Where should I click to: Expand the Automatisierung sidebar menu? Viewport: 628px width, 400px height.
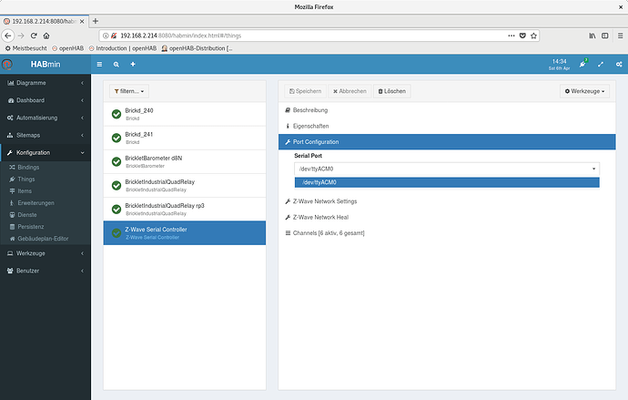[46, 118]
